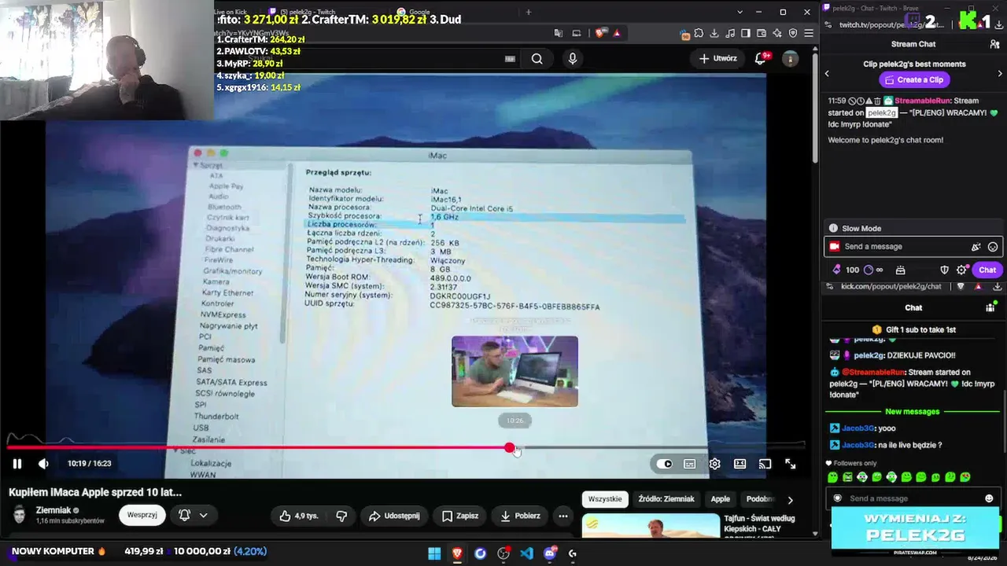Expand the browser tab search dropdown
The width and height of the screenshot is (1007, 566).
(740, 12)
